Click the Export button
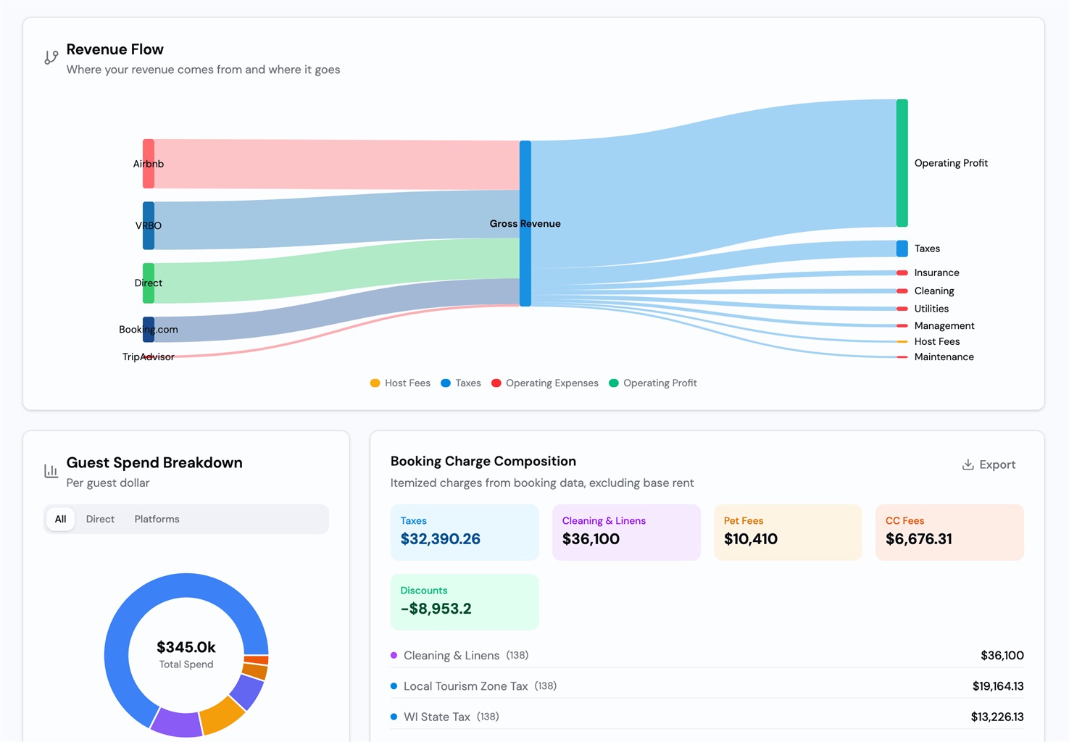The width and height of the screenshot is (1069, 742). [x=989, y=464]
